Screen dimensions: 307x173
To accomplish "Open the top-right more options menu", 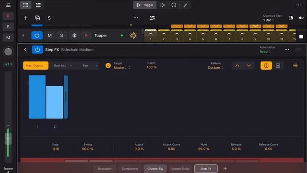I will (x=298, y=5).
